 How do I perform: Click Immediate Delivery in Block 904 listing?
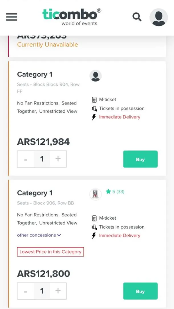(x=120, y=117)
